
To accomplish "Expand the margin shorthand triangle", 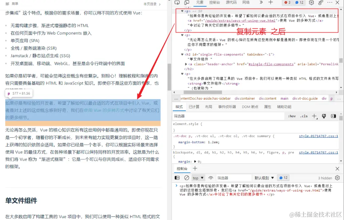I will click(195, 162).
